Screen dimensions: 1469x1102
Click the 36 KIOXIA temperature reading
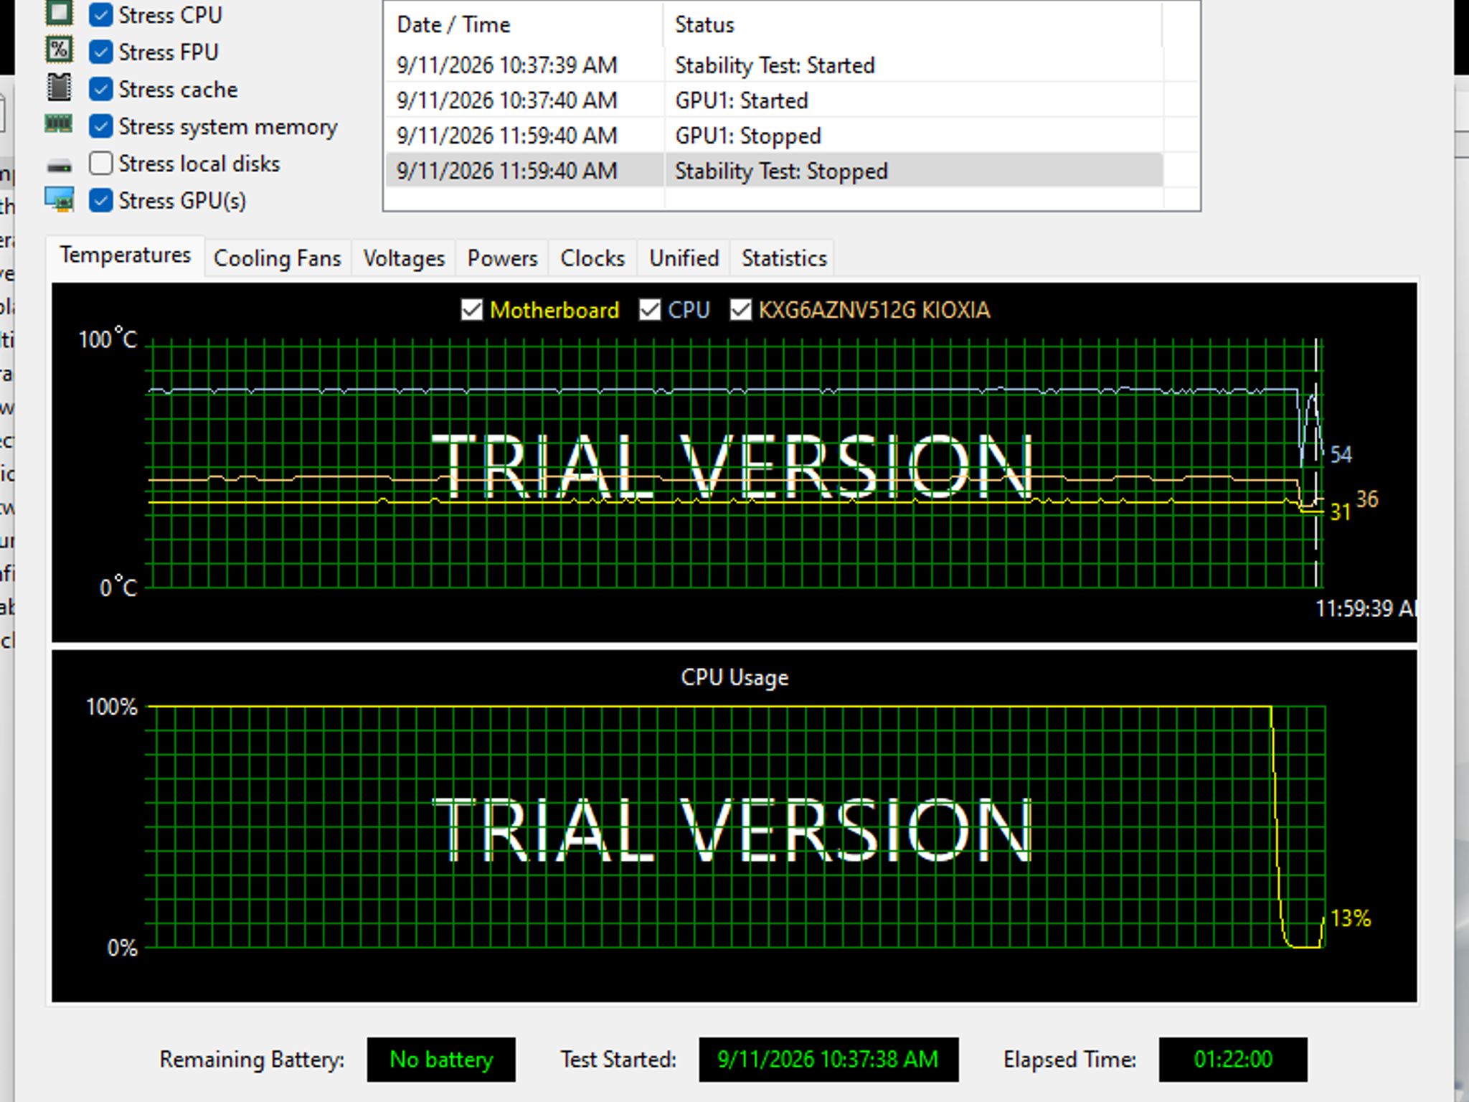coord(1367,499)
